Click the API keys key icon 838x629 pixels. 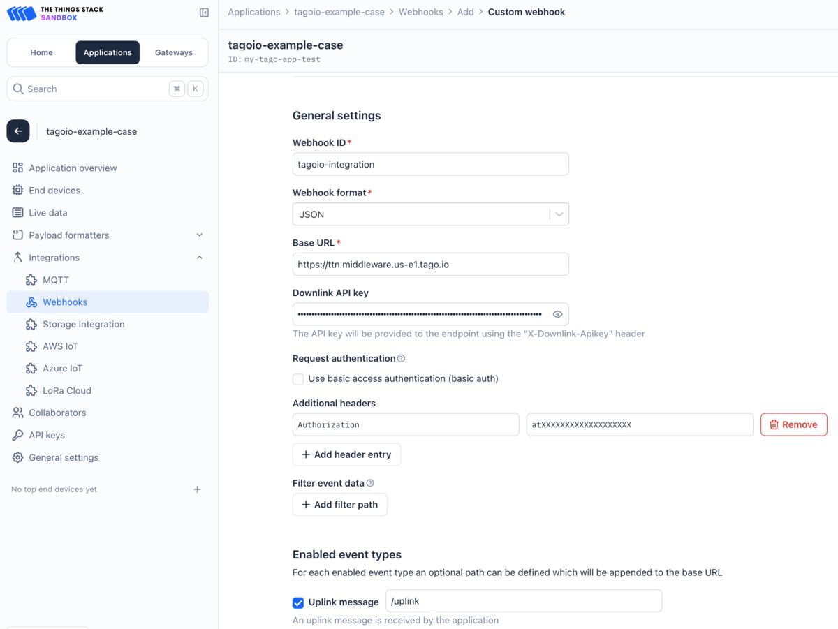18,435
